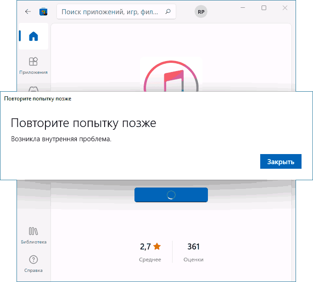
Task: Open the games controller section
Action: click(34, 89)
